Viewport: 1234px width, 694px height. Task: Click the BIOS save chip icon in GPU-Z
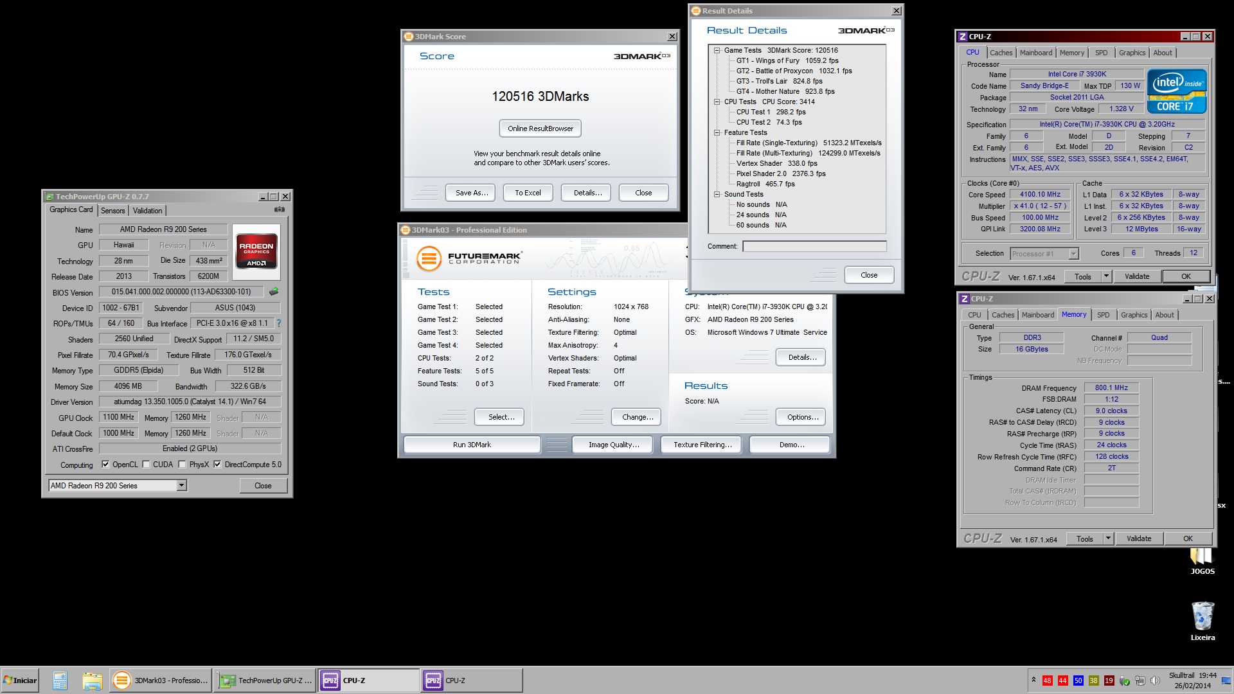click(x=274, y=292)
